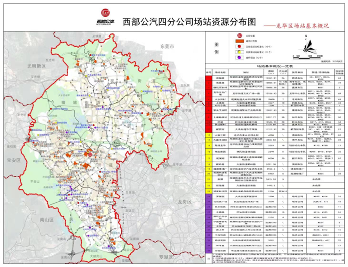Click the red subtitle 龙华区场站基本概况
The height and width of the screenshot is (267, 348).
302,26
